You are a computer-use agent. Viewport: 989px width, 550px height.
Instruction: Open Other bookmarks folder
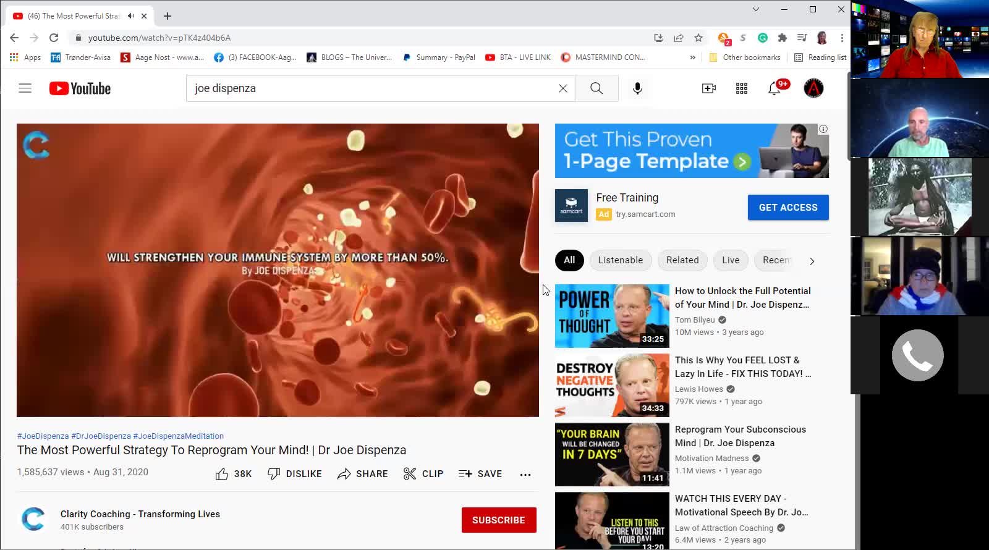[745, 57]
